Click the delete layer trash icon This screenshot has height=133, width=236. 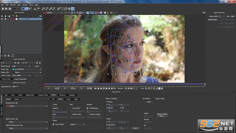point(8,56)
